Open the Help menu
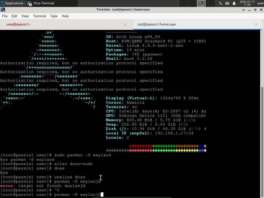The height and width of the screenshot is (198, 264). pos(65,16)
